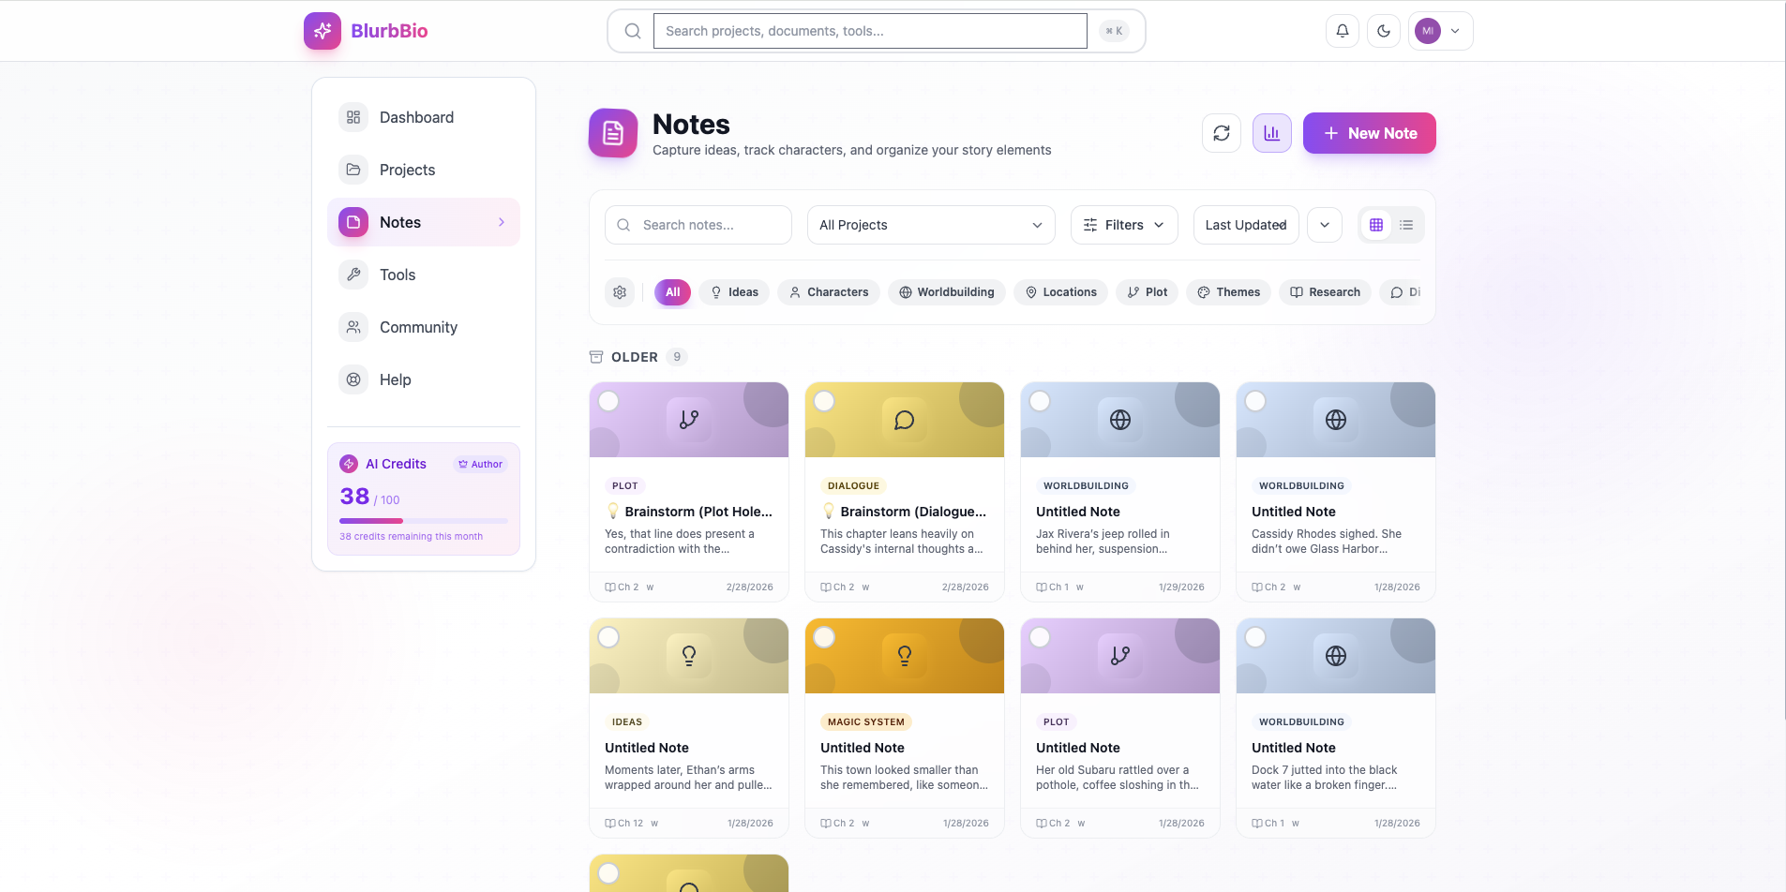Click the OLDER section archive icon
Screen dimensions: 1786x892
tap(596, 357)
